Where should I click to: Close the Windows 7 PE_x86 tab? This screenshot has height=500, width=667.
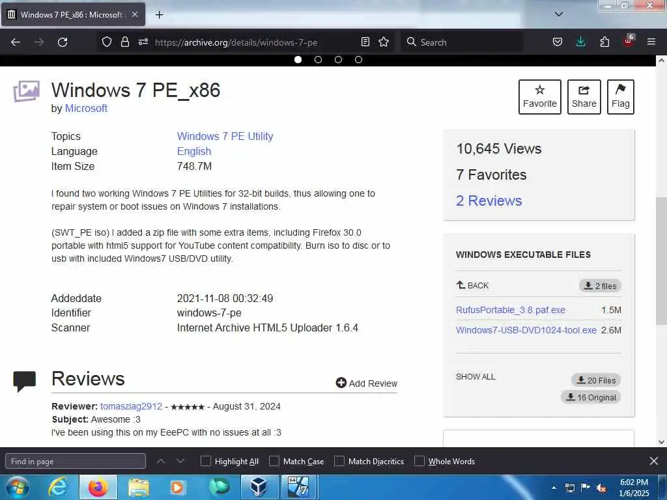pos(134,14)
